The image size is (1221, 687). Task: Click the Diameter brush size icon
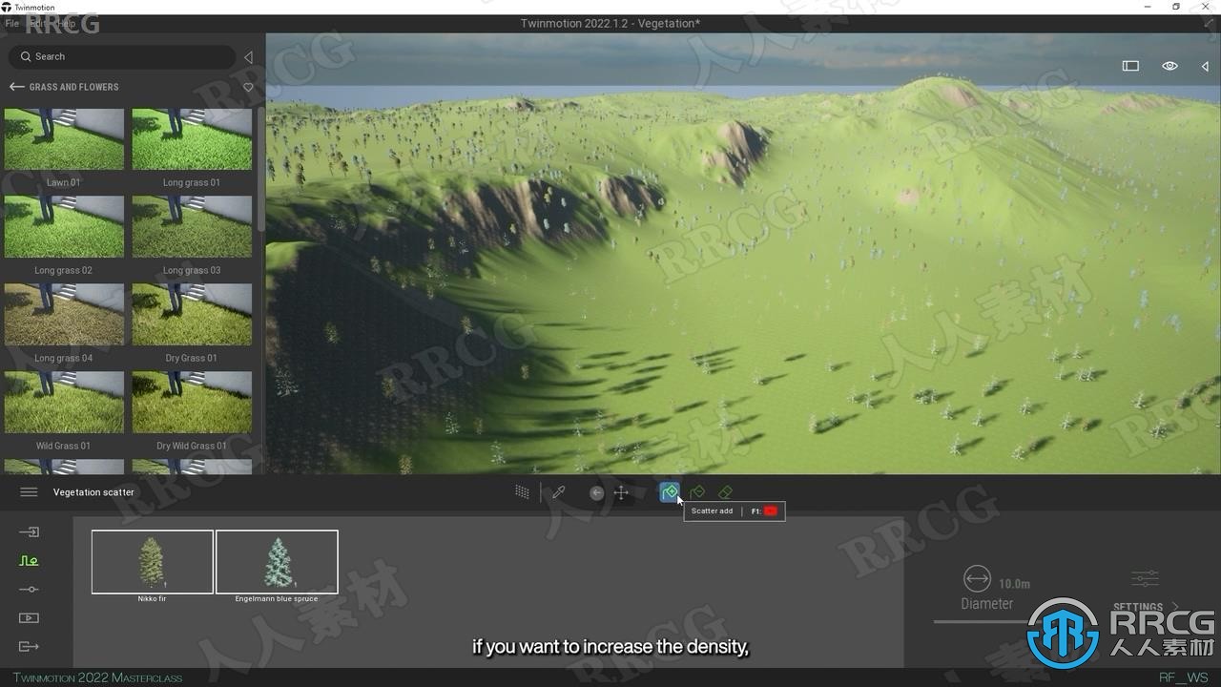pos(977,578)
